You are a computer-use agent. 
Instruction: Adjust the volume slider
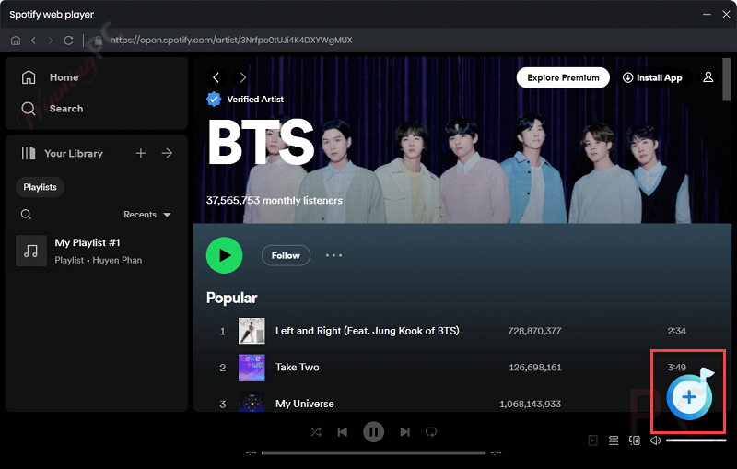click(x=696, y=440)
